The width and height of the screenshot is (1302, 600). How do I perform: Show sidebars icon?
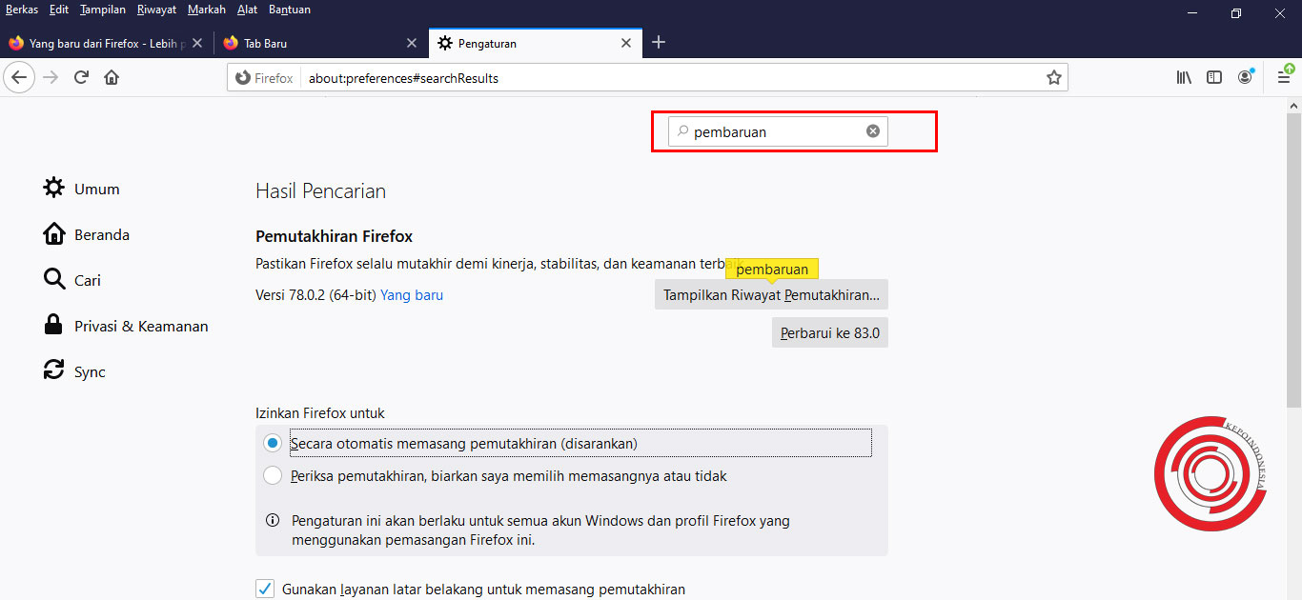click(x=1214, y=78)
